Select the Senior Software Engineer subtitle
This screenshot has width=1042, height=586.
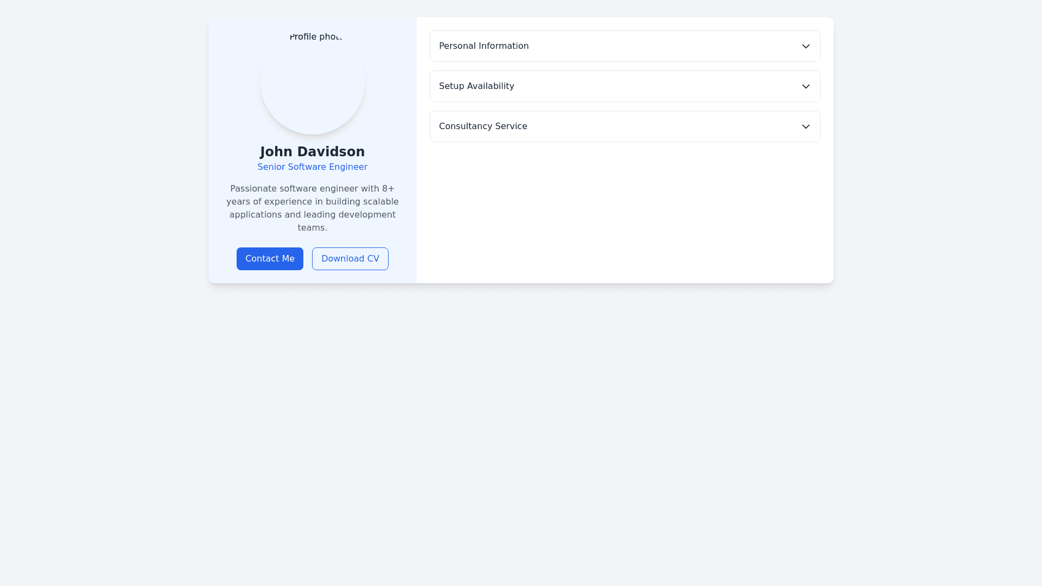click(313, 167)
